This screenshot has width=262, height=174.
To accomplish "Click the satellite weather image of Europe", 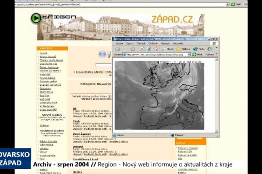I will [159, 95].
